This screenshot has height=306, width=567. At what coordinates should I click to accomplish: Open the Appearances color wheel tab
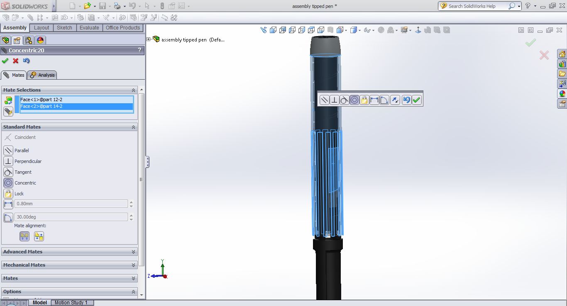pyautogui.click(x=40, y=40)
